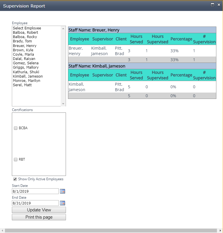This screenshot has width=223, height=233.
Task: Click the 0% percentage in Kimball's data row
Action: tap(173, 87)
